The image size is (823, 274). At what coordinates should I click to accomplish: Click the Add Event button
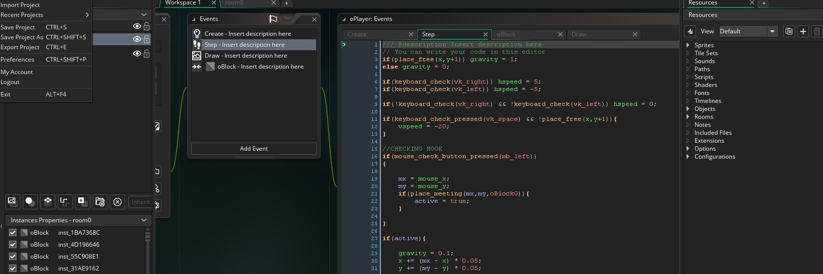(x=254, y=148)
